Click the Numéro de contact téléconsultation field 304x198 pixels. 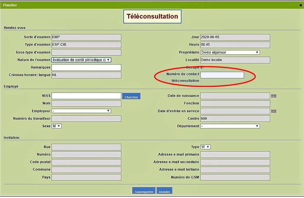pos(222,75)
